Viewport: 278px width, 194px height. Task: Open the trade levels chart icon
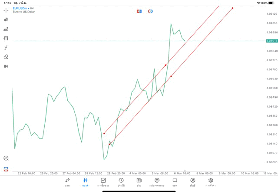[x=6, y=29]
